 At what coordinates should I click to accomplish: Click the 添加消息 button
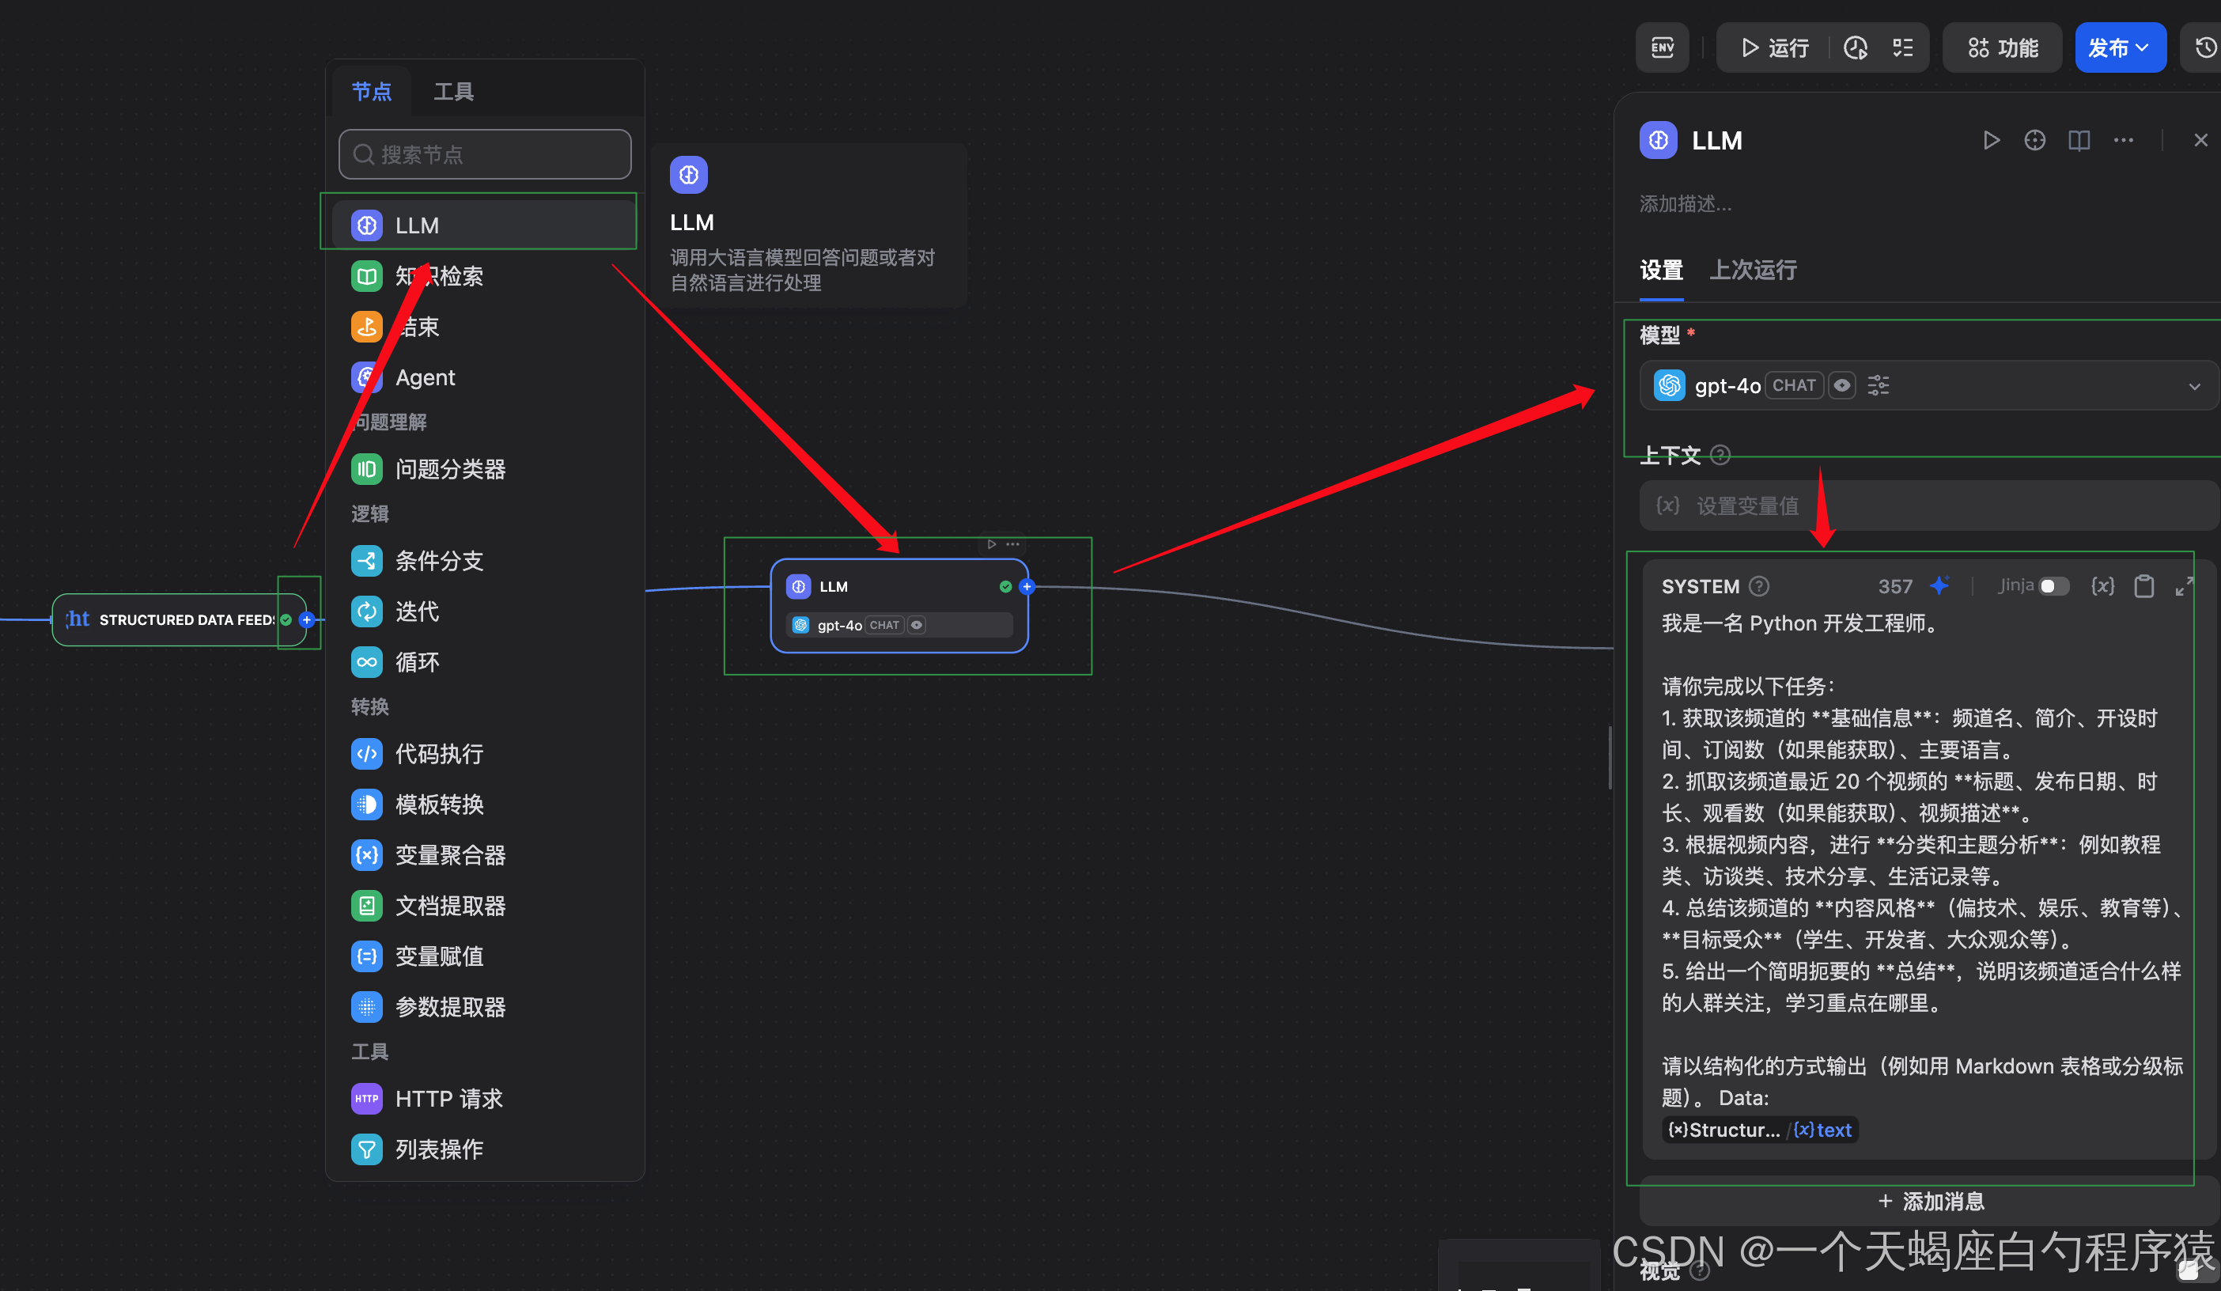[1930, 1201]
